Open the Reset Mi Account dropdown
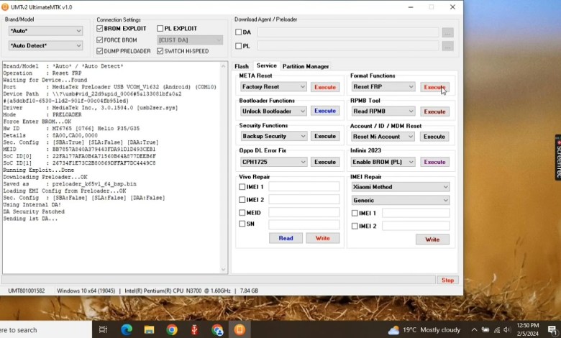 click(x=383, y=137)
